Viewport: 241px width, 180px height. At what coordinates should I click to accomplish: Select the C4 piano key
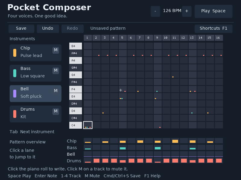76,125
